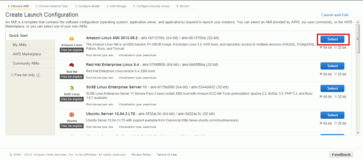Go to step 3 Configure details
The height and width of the screenshot is (160, 363).
pyautogui.click(x=87, y=6)
